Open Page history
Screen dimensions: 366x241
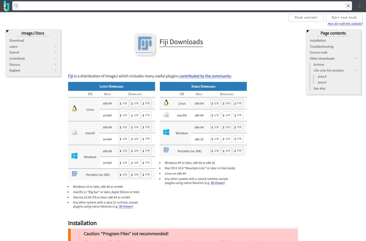click(306, 18)
